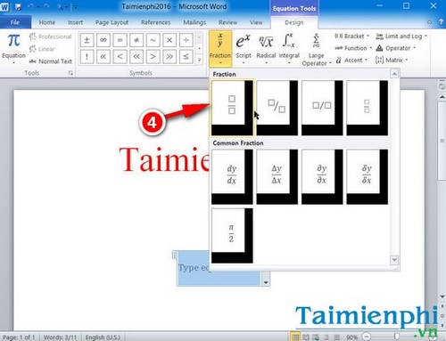Insert the partial y over partial x fraction

pyautogui.click(x=322, y=176)
